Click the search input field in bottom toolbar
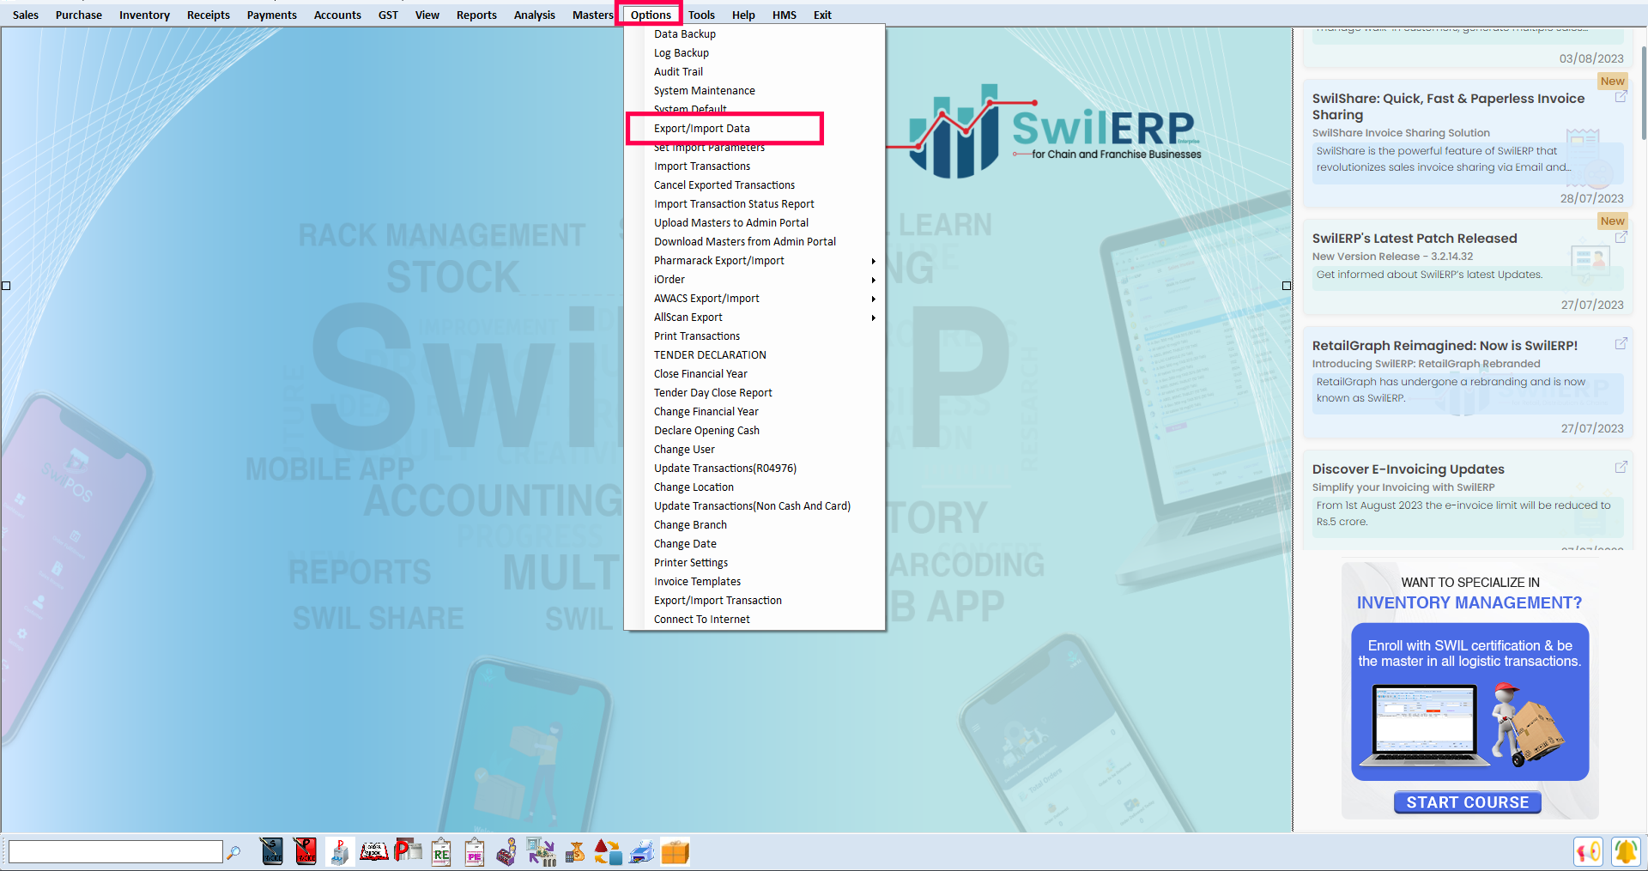Screen dimensions: 1648x871 [115, 852]
